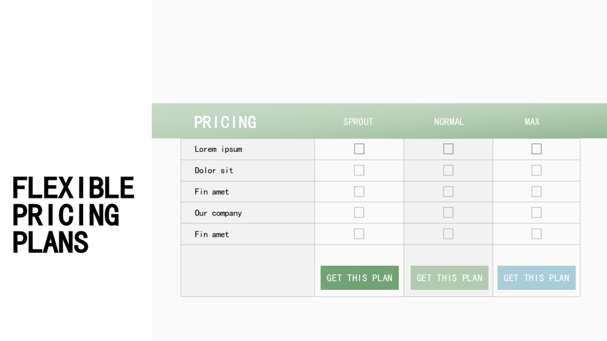
Task: Select the PRICING table heading
Action: [x=225, y=122]
